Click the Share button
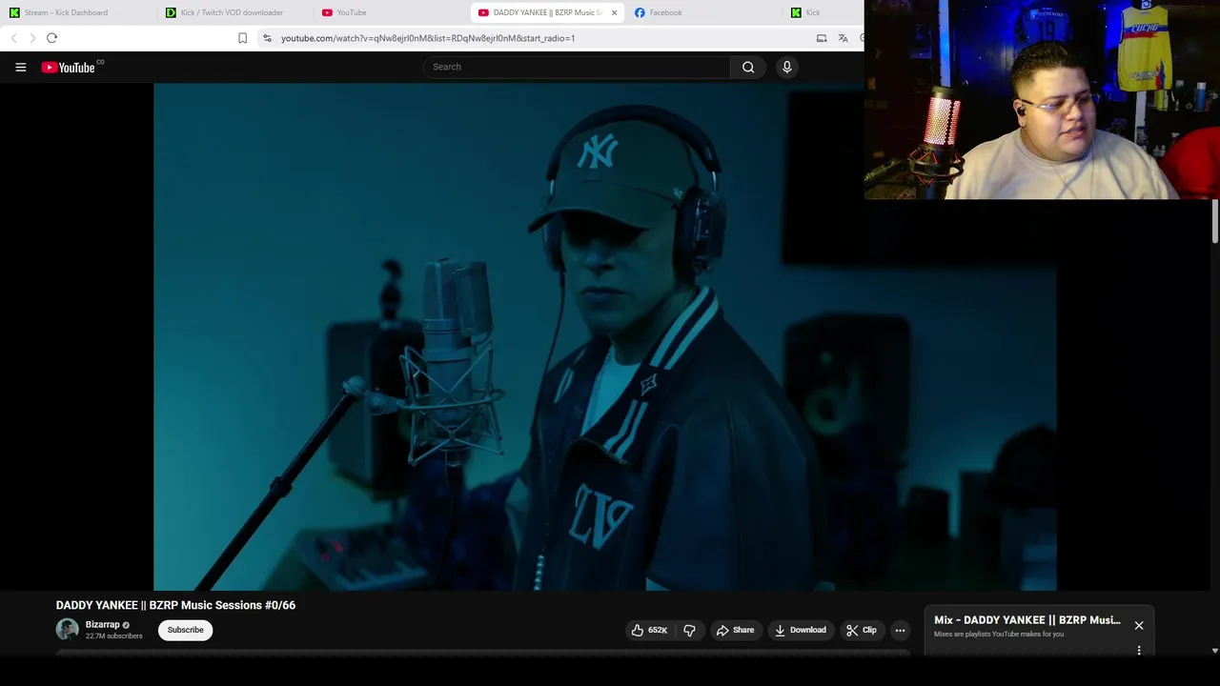Image resolution: width=1220 pixels, height=686 pixels. [x=735, y=630]
